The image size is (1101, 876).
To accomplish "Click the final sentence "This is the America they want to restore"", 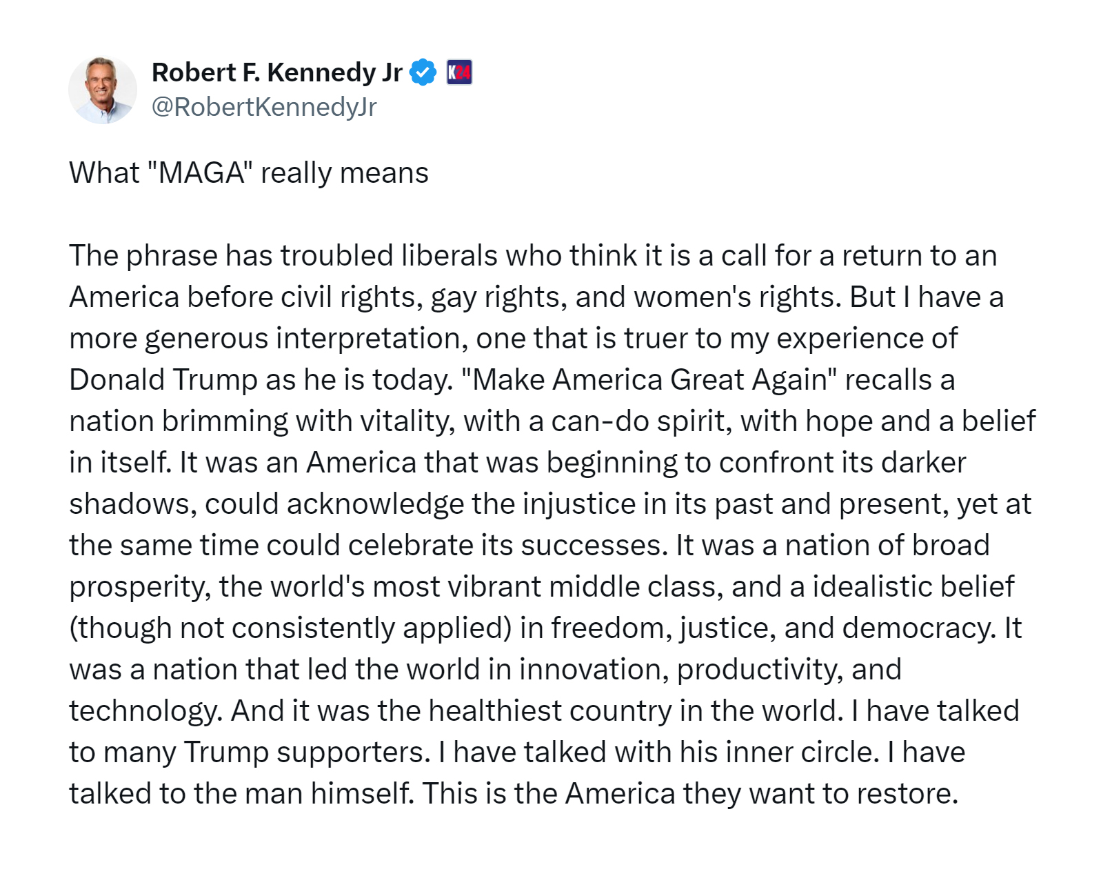I will coord(689,794).
